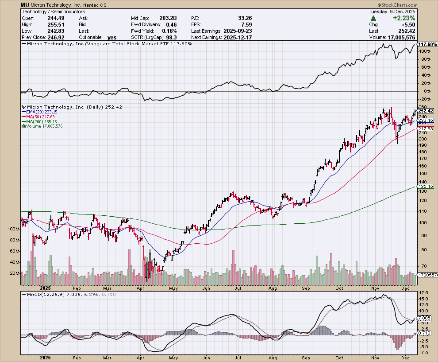Screen dimensions: 438x362
Task: Click the 100M volume axis label
Action: [14, 229]
